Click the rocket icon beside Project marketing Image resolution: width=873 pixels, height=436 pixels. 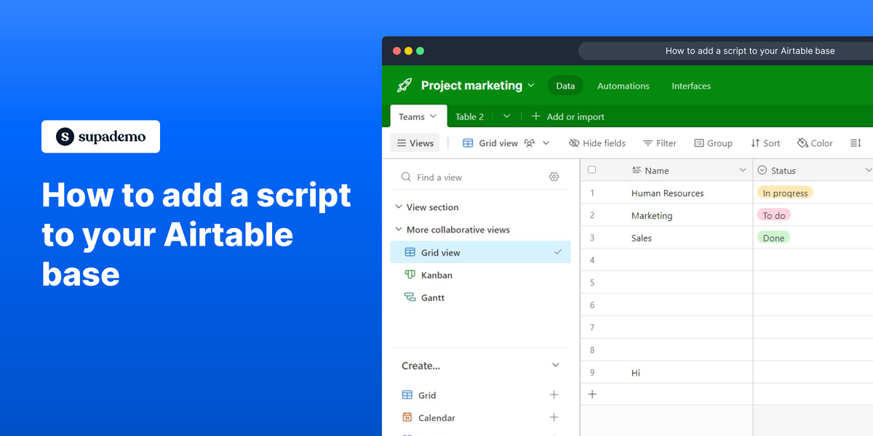(x=403, y=85)
